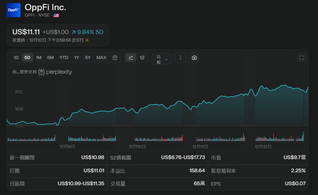
Task: Click the 9.84% 5D change value
Action: pos(90,32)
